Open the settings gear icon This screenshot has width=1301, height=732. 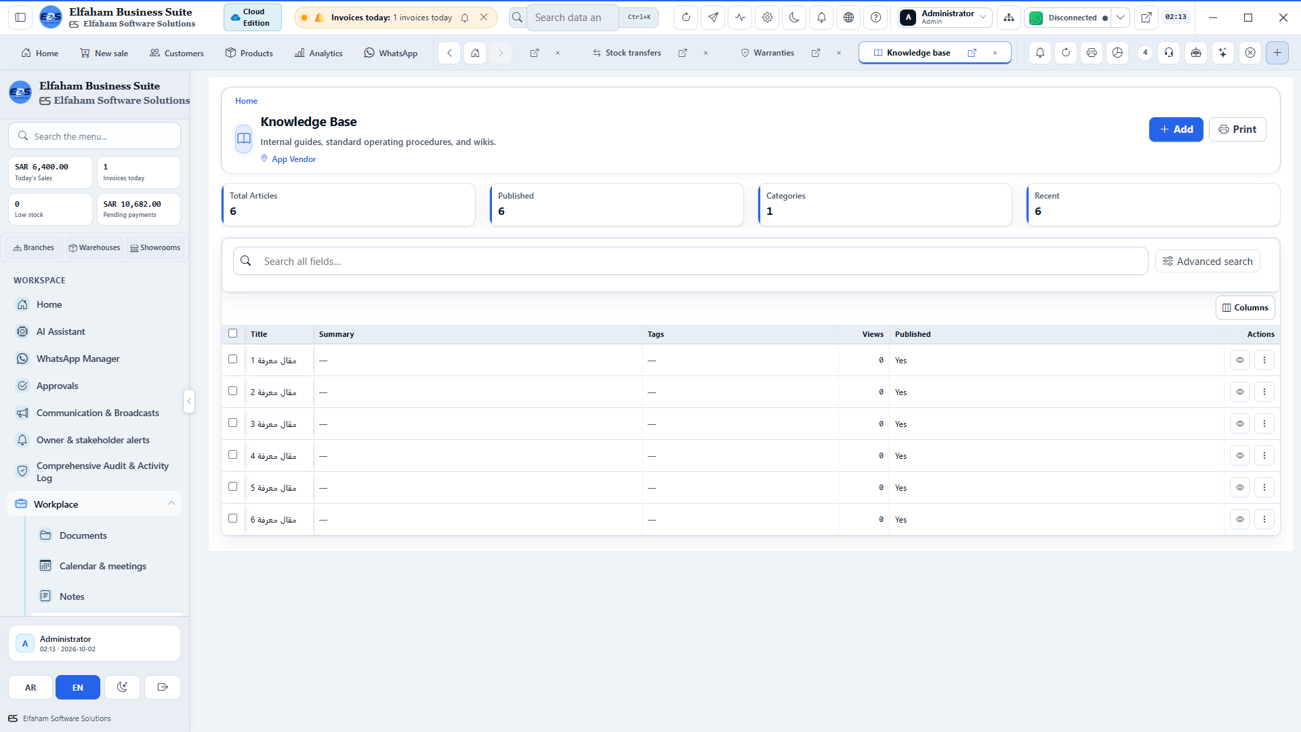click(x=767, y=18)
